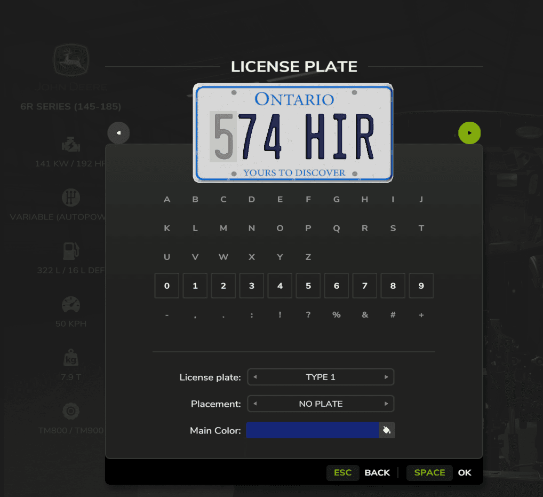Screen dimensions: 543x497
Task: Choose digit 9 key
Action: (421, 286)
